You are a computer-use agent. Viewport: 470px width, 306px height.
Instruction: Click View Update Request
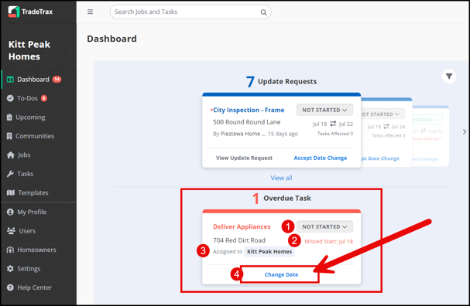pyautogui.click(x=244, y=158)
